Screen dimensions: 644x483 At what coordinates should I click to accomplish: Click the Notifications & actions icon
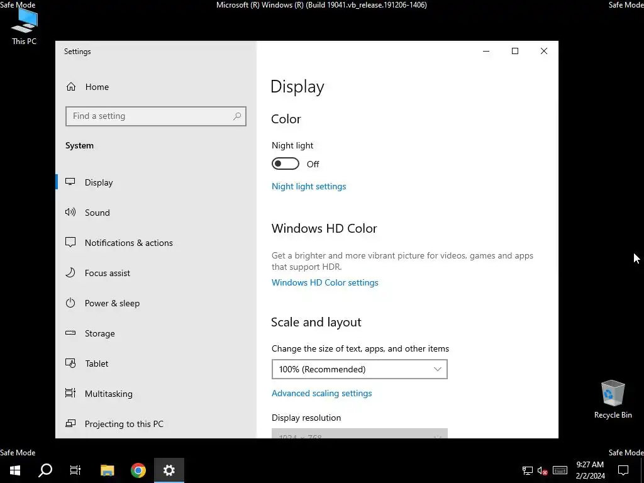click(x=70, y=242)
